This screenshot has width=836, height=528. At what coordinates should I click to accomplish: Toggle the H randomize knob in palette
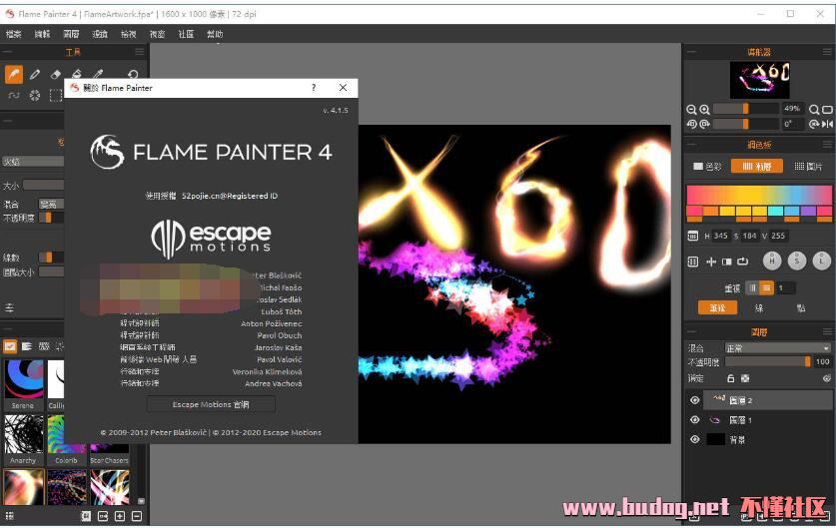coord(772,261)
